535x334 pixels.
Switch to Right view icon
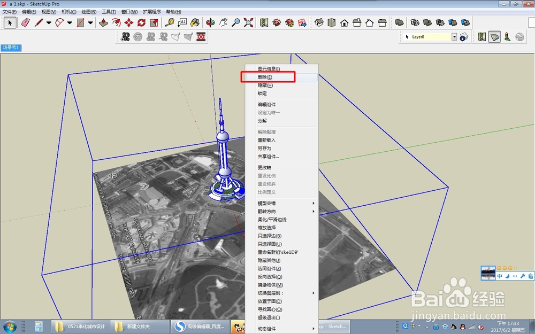pyautogui.click(x=357, y=23)
